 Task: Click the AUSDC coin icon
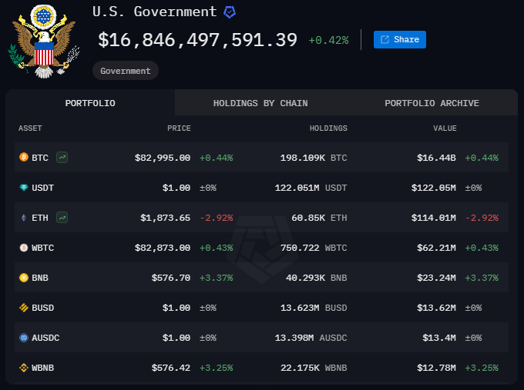click(24, 338)
